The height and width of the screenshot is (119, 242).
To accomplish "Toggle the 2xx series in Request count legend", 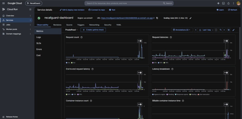I will pyautogui.click(x=68, y=63).
